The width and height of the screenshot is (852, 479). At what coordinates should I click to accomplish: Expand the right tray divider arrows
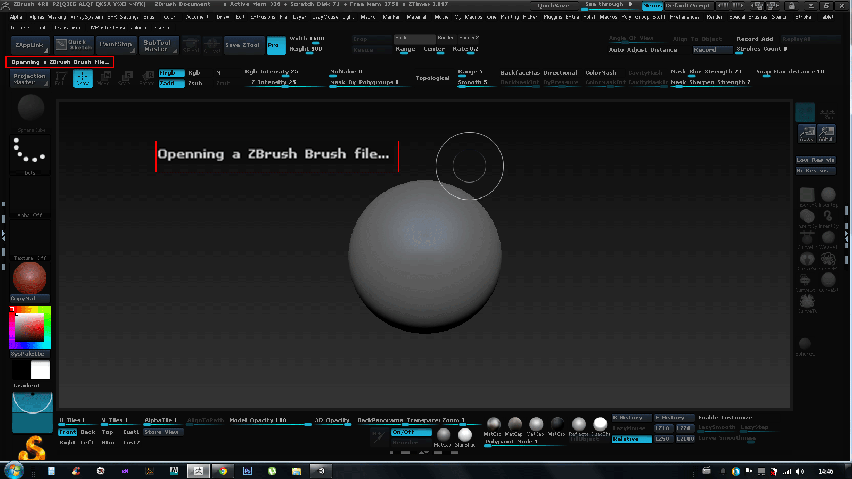846,234
